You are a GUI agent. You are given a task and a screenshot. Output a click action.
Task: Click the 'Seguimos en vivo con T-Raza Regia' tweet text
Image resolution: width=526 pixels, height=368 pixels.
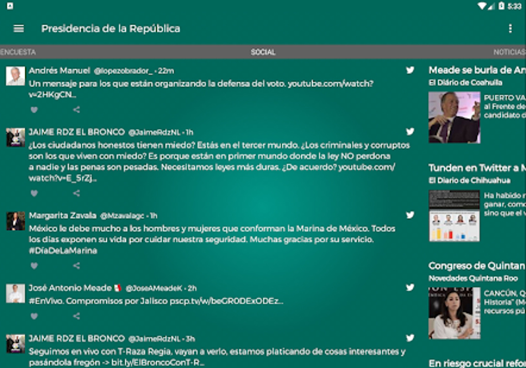tap(218, 357)
